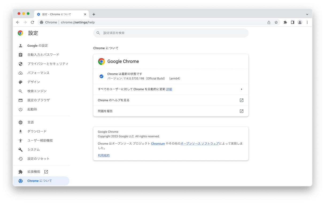
Task: Click the Google Chrome logo in about card
Action: coord(101,61)
